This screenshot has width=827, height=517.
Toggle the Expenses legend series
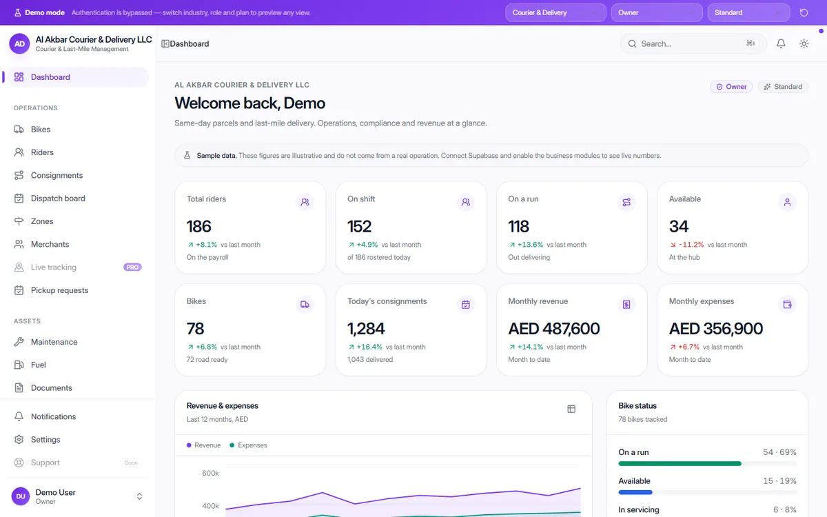click(248, 445)
